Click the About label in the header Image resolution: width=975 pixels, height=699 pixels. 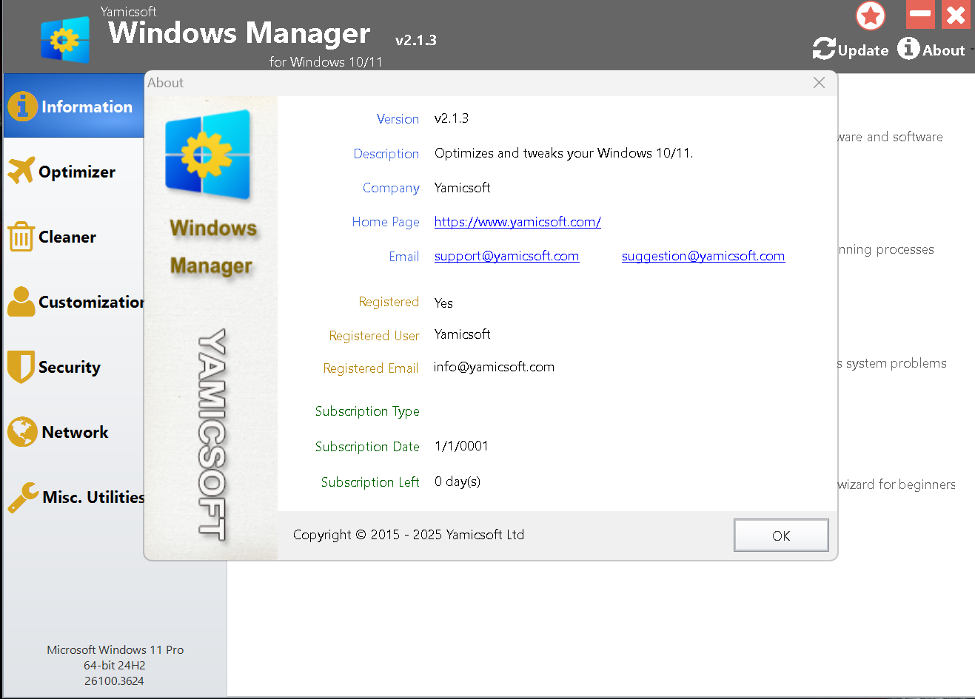pyautogui.click(x=944, y=50)
